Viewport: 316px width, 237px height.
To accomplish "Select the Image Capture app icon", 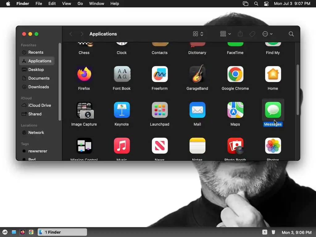I will 85,110.
